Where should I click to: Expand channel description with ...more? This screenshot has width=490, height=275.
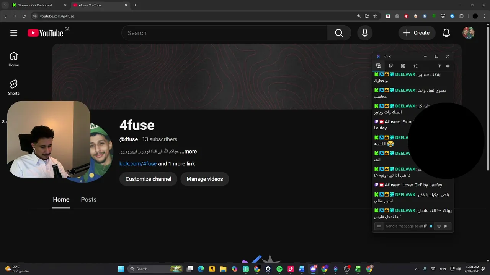point(188,152)
